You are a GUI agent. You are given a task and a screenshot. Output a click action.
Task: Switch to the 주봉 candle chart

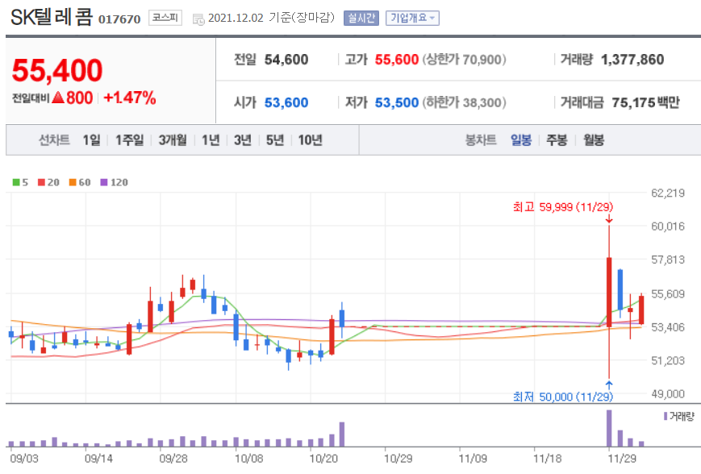[x=557, y=140]
